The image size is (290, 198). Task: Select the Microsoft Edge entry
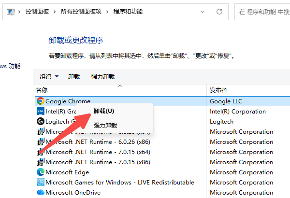coord(67,172)
